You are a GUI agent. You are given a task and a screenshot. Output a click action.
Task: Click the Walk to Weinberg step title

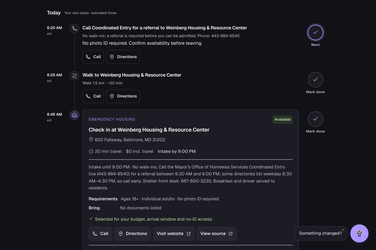click(x=132, y=75)
